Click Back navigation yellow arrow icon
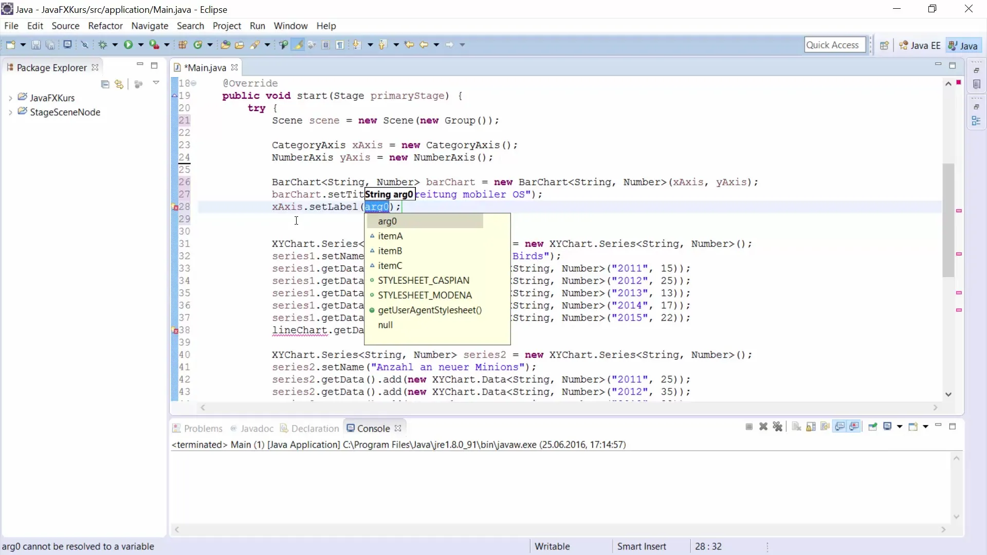The height and width of the screenshot is (555, 987). coord(423,45)
